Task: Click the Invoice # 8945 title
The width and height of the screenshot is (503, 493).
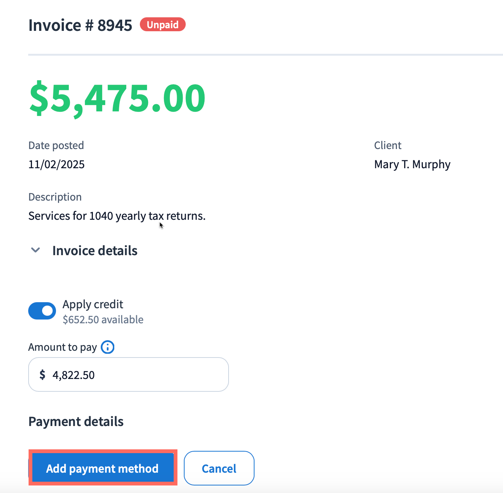Action: coord(80,26)
